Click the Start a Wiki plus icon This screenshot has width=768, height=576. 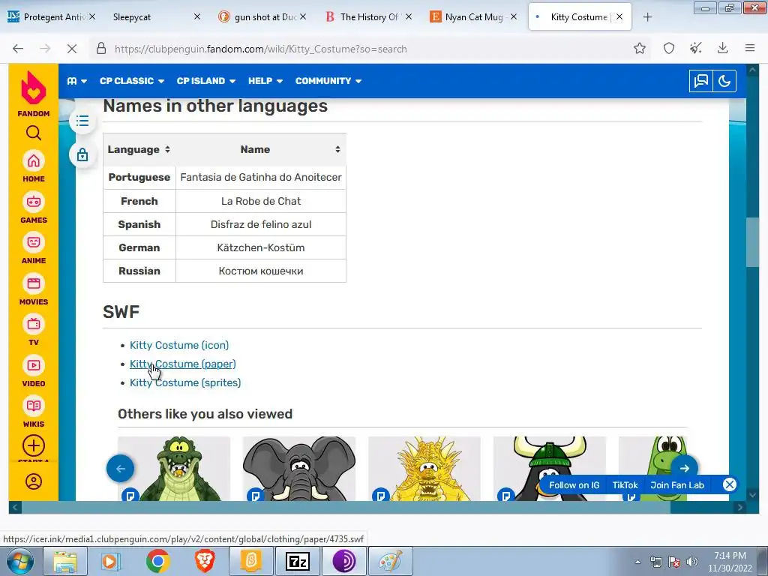pyautogui.click(x=33, y=445)
